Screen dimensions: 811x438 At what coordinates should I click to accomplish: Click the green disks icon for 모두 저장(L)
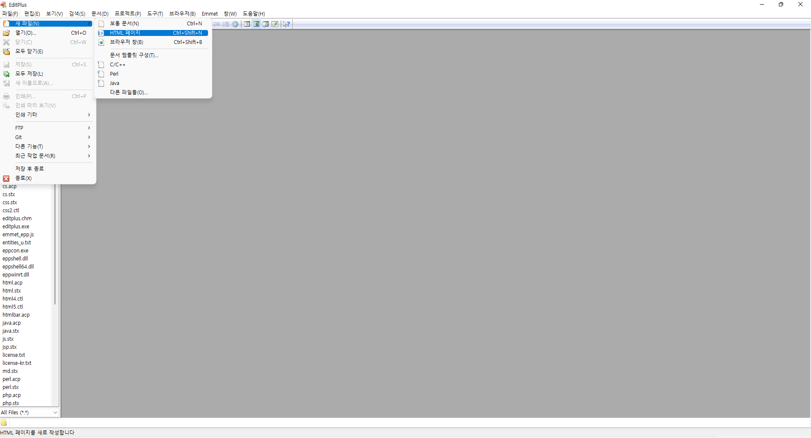[6, 74]
